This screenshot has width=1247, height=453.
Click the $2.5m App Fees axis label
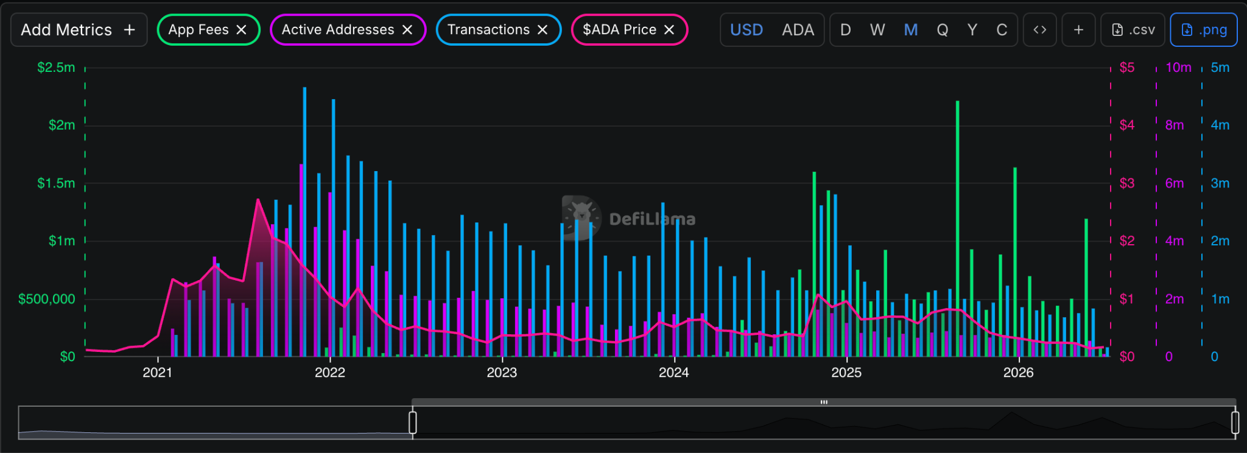tap(56, 68)
